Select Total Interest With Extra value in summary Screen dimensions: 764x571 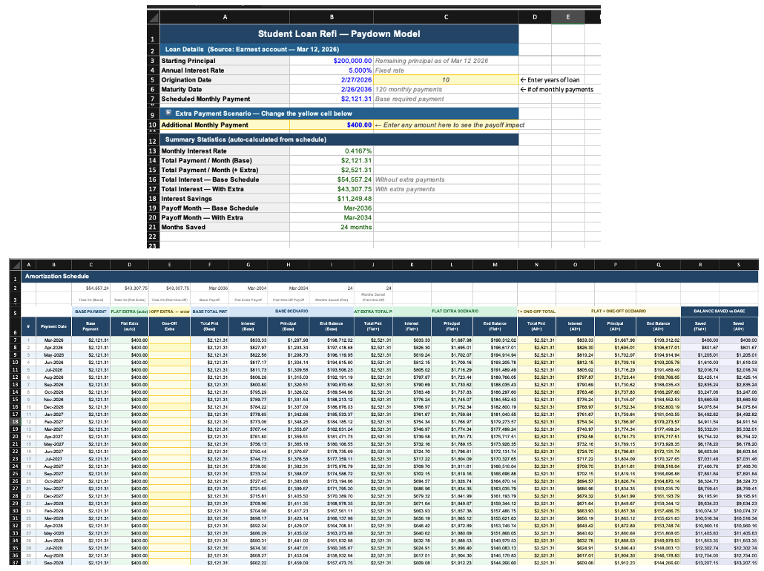[332, 189]
